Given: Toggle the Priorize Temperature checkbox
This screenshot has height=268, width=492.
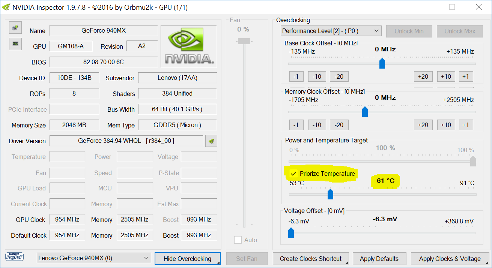Looking at the screenshot, I should [293, 174].
